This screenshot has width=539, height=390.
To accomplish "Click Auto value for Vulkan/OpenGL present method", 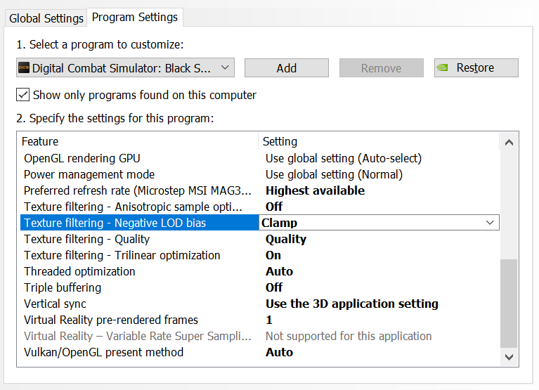I will 279,352.
